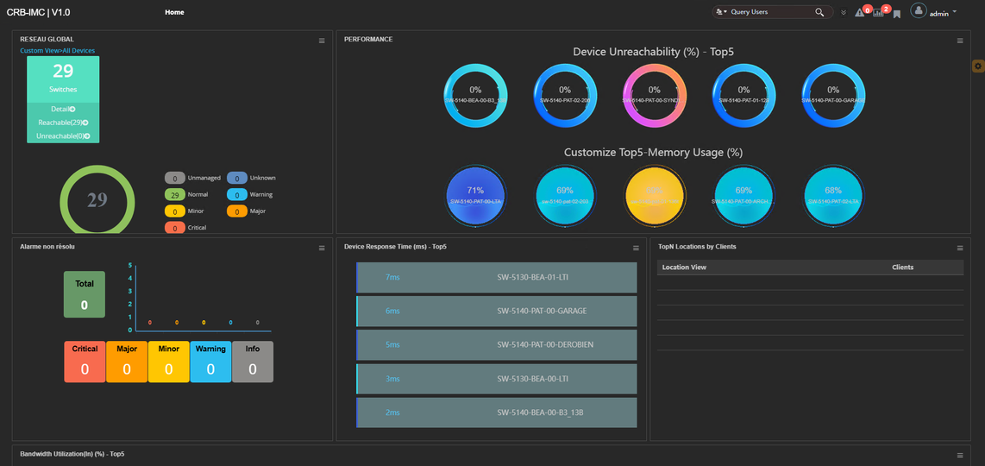Click the bookmark favorites icon
This screenshot has width=985, height=466.
click(x=896, y=14)
